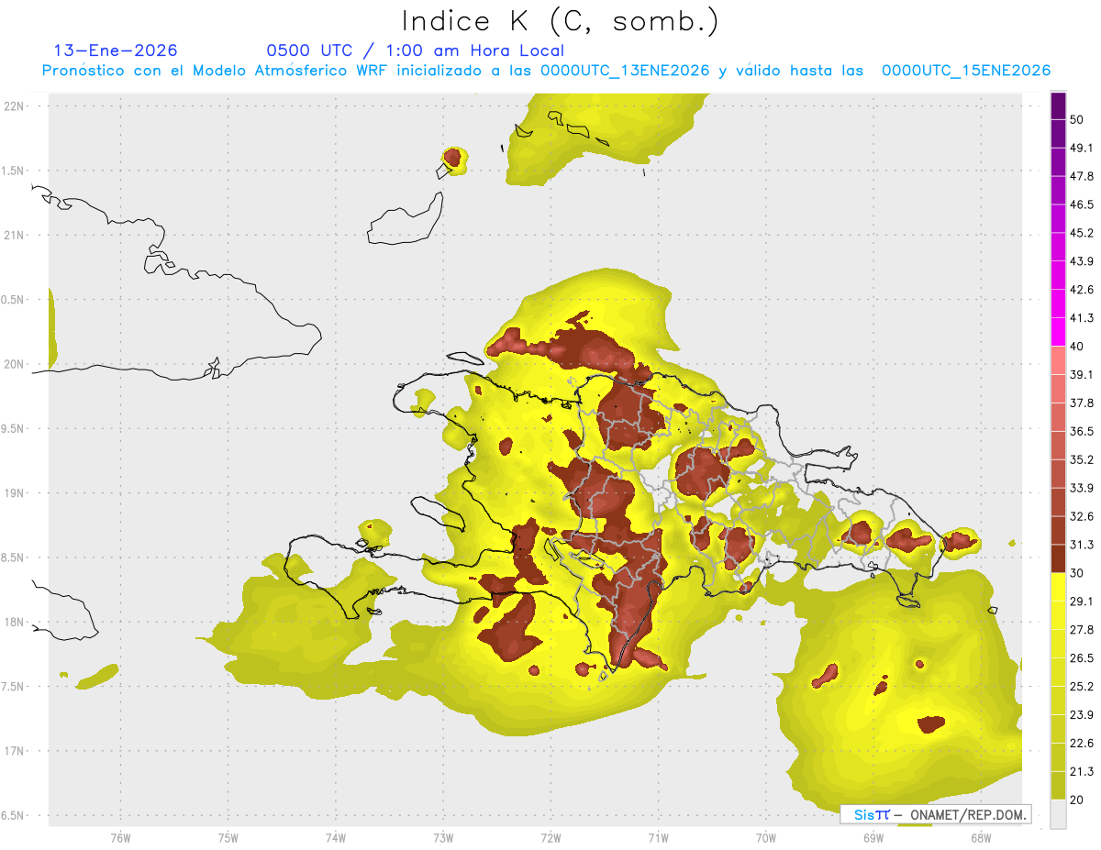Click the "45.2" value on the color scale
Viewport: 1101px width, 850px height.
click(x=1082, y=233)
